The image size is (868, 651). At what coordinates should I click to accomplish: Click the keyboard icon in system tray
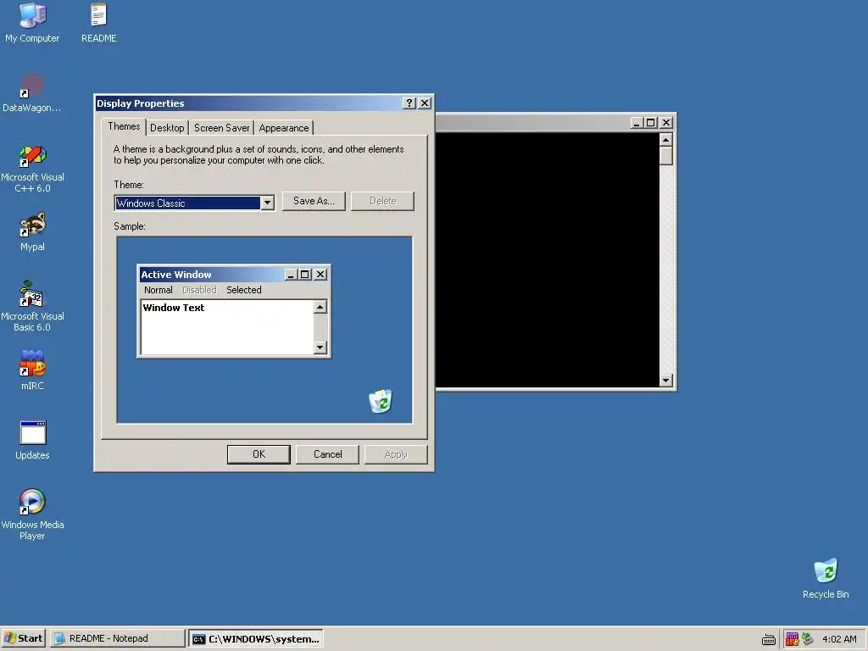[x=768, y=639]
